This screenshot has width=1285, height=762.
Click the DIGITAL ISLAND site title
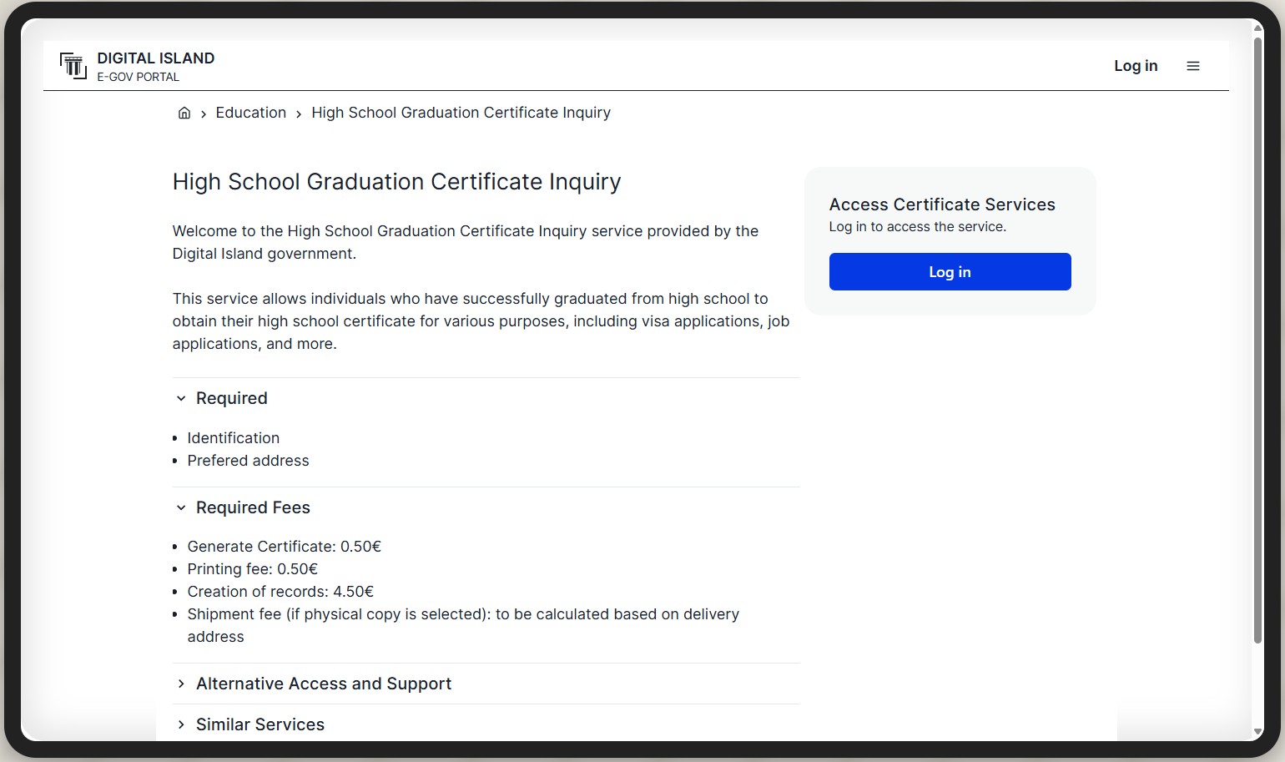(x=156, y=58)
